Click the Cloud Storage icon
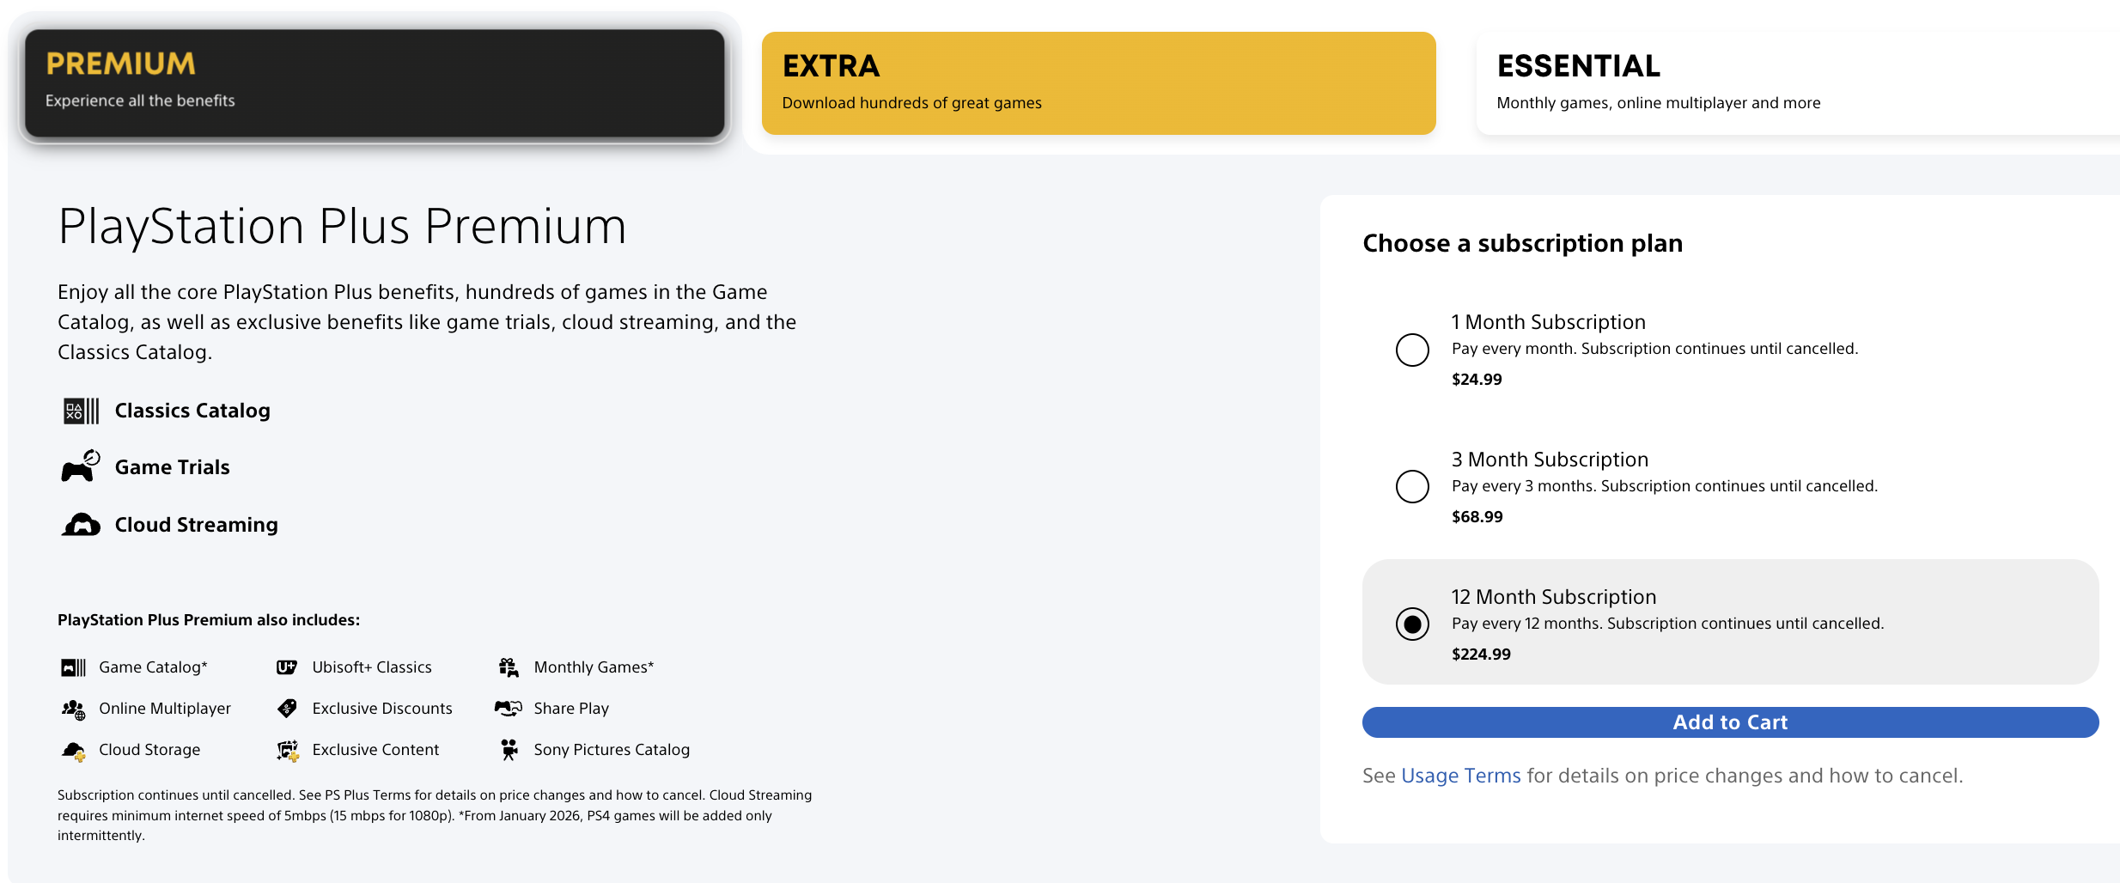Viewport: 2120px width, 883px height. pyautogui.click(x=74, y=751)
